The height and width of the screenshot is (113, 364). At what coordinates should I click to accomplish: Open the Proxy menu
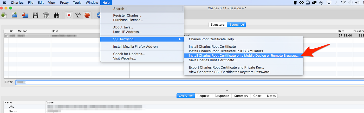[x=64, y=3]
